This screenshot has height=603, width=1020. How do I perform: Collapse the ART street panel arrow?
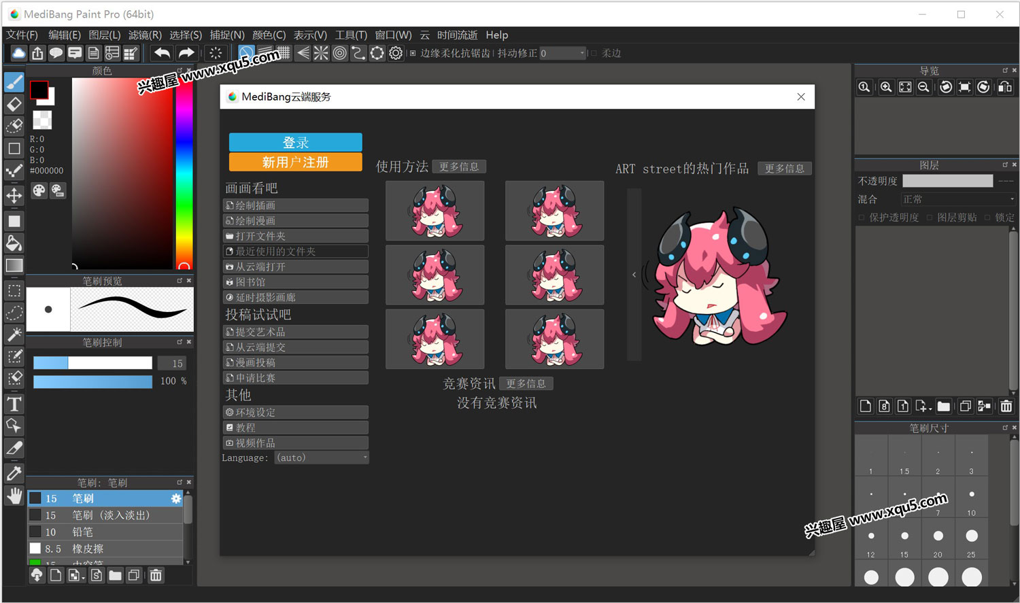click(634, 275)
